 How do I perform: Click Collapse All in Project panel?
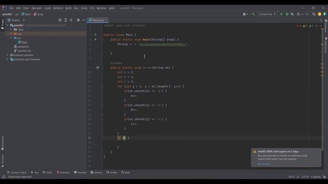[x=71, y=20]
